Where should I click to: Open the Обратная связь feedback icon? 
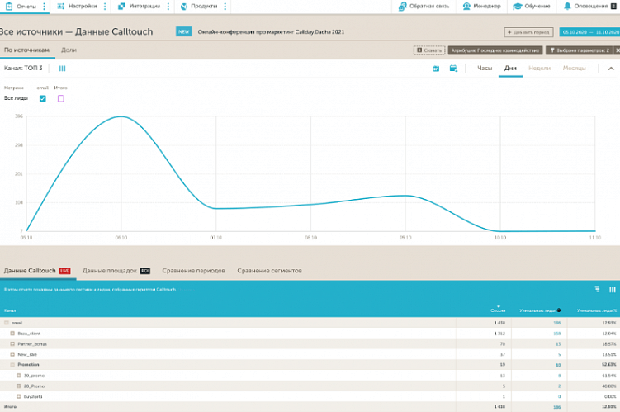click(x=403, y=6)
